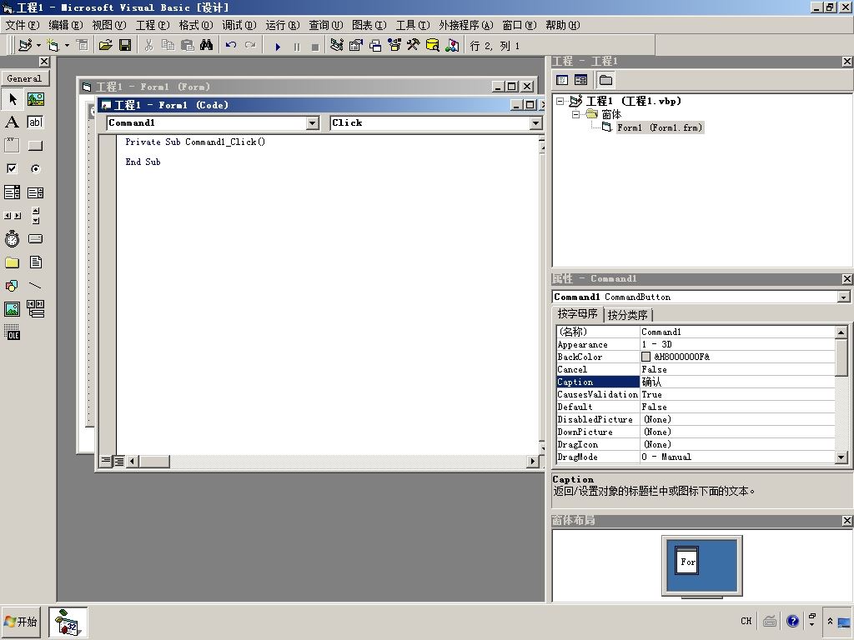
Task: Click the Open Project toolbar icon
Action: click(106, 45)
